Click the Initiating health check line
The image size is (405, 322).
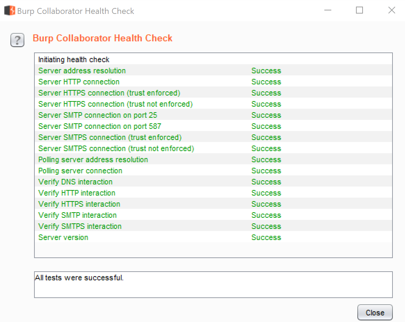pos(74,60)
